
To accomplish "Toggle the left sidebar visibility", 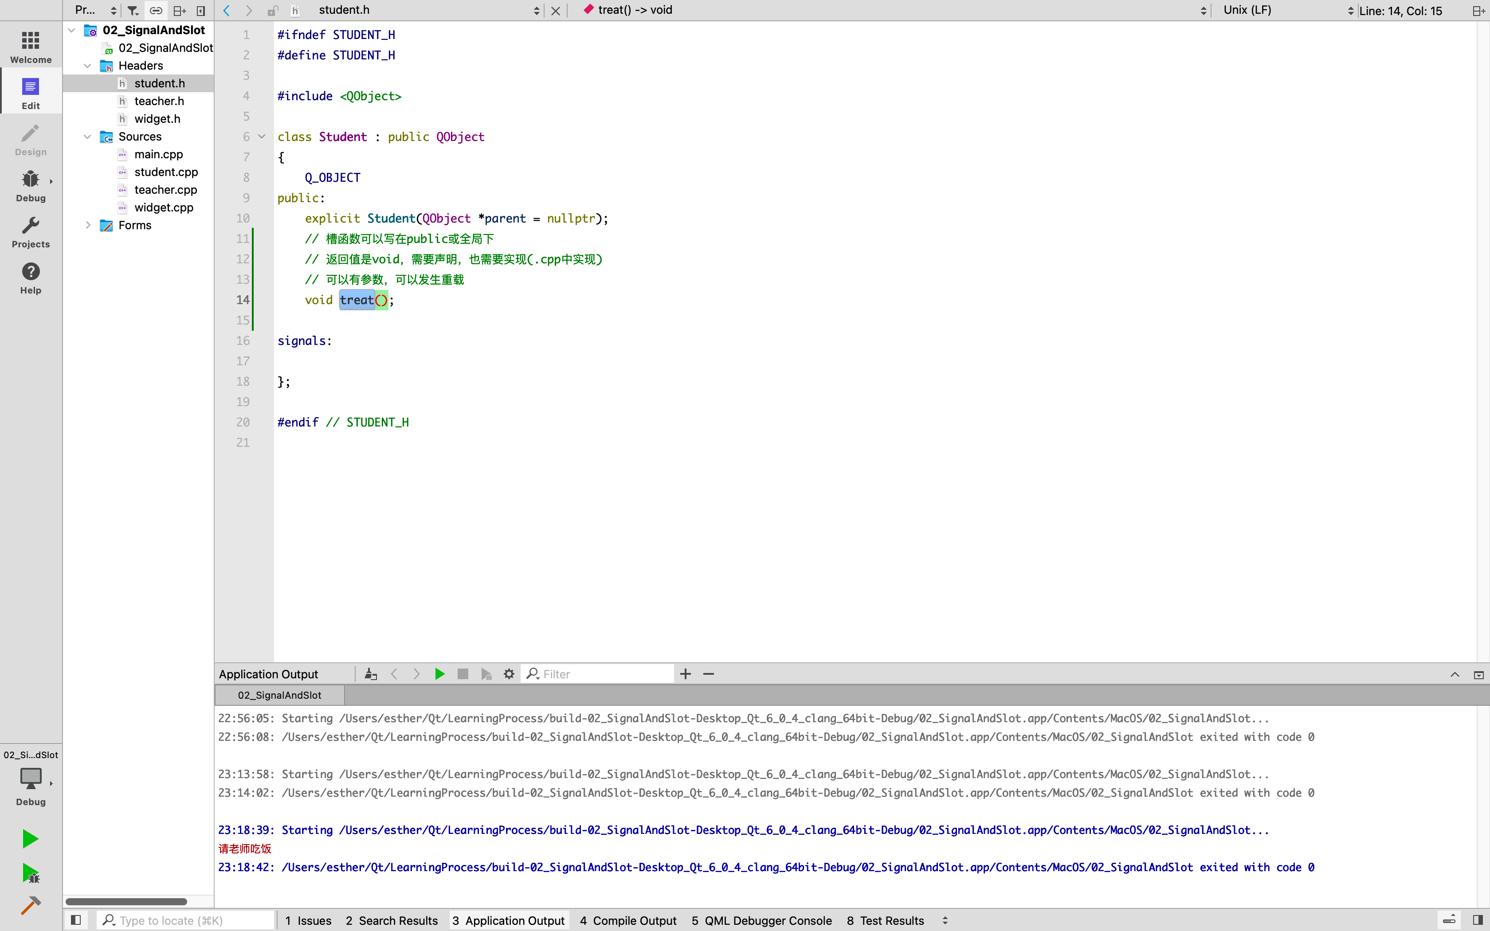I will (x=76, y=920).
